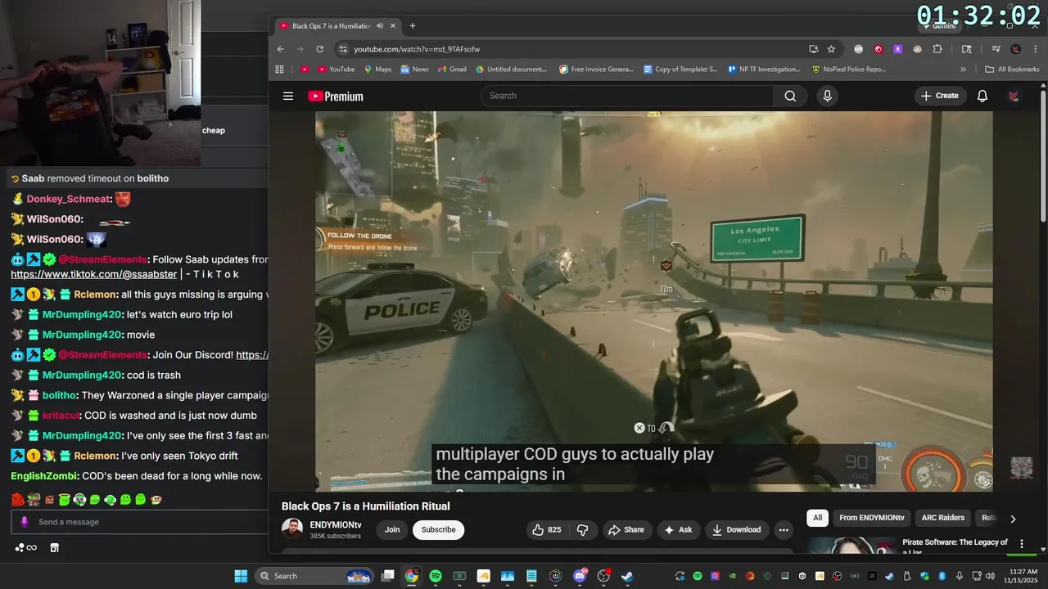Show more bookmarks with double chevron
1048x589 pixels.
click(x=963, y=70)
